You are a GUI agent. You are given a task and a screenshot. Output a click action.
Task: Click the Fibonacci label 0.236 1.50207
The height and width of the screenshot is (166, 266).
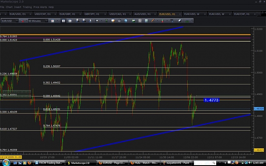click(51, 66)
